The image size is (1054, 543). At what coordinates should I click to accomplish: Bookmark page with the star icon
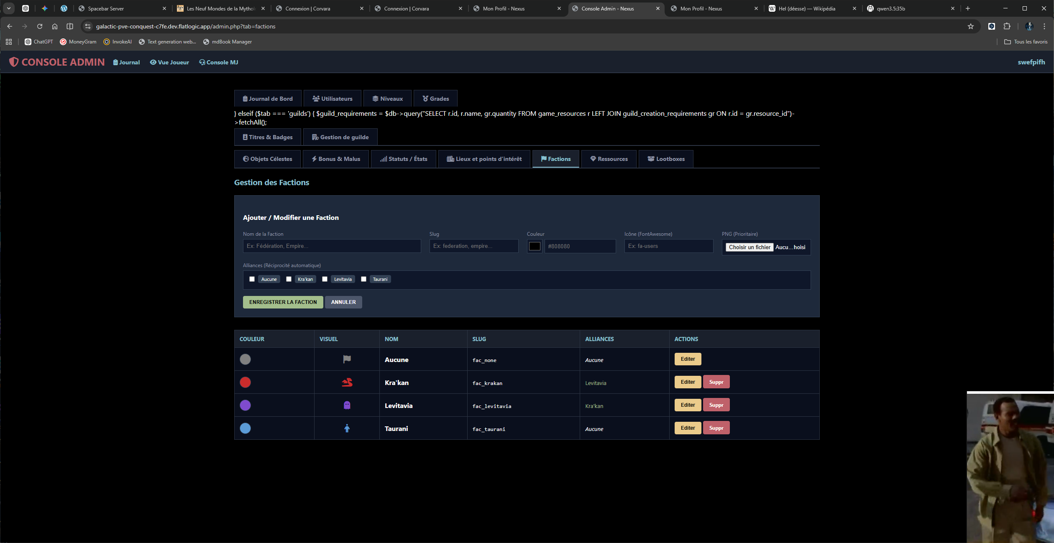click(x=971, y=26)
